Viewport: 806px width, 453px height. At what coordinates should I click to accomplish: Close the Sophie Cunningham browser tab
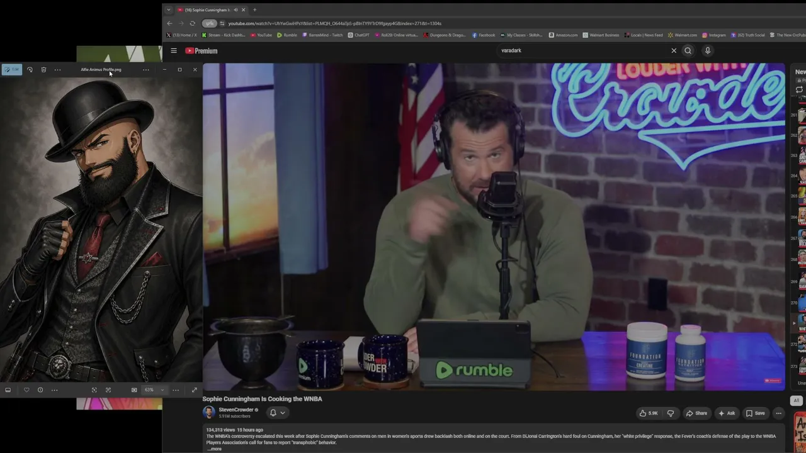coord(243,10)
